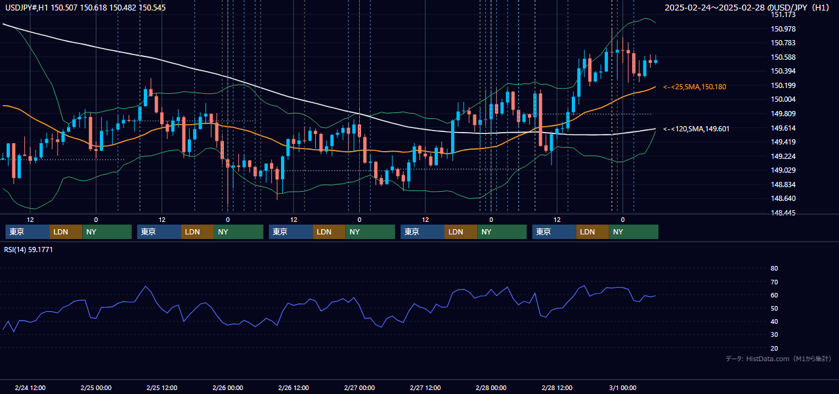
Task: Select the RSI 20 level label
Action: [774, 348]
